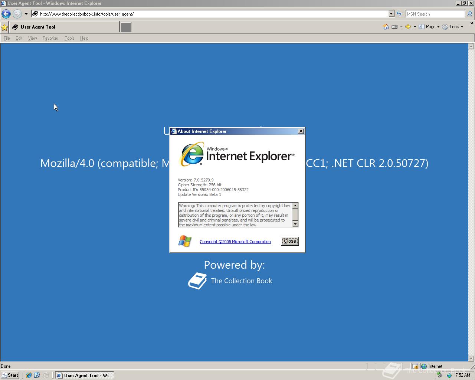This screenshot has height=380, width=475.
Task: Select the User Agent Tool tab
Action: pyautogui.click(x=64, y=27)
